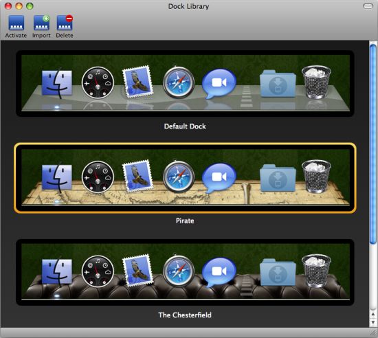The height and width of the screenshot is (338, 378).
Task: Pick the Finder icon in The Chesterfield dock
Action: point(57,272)
